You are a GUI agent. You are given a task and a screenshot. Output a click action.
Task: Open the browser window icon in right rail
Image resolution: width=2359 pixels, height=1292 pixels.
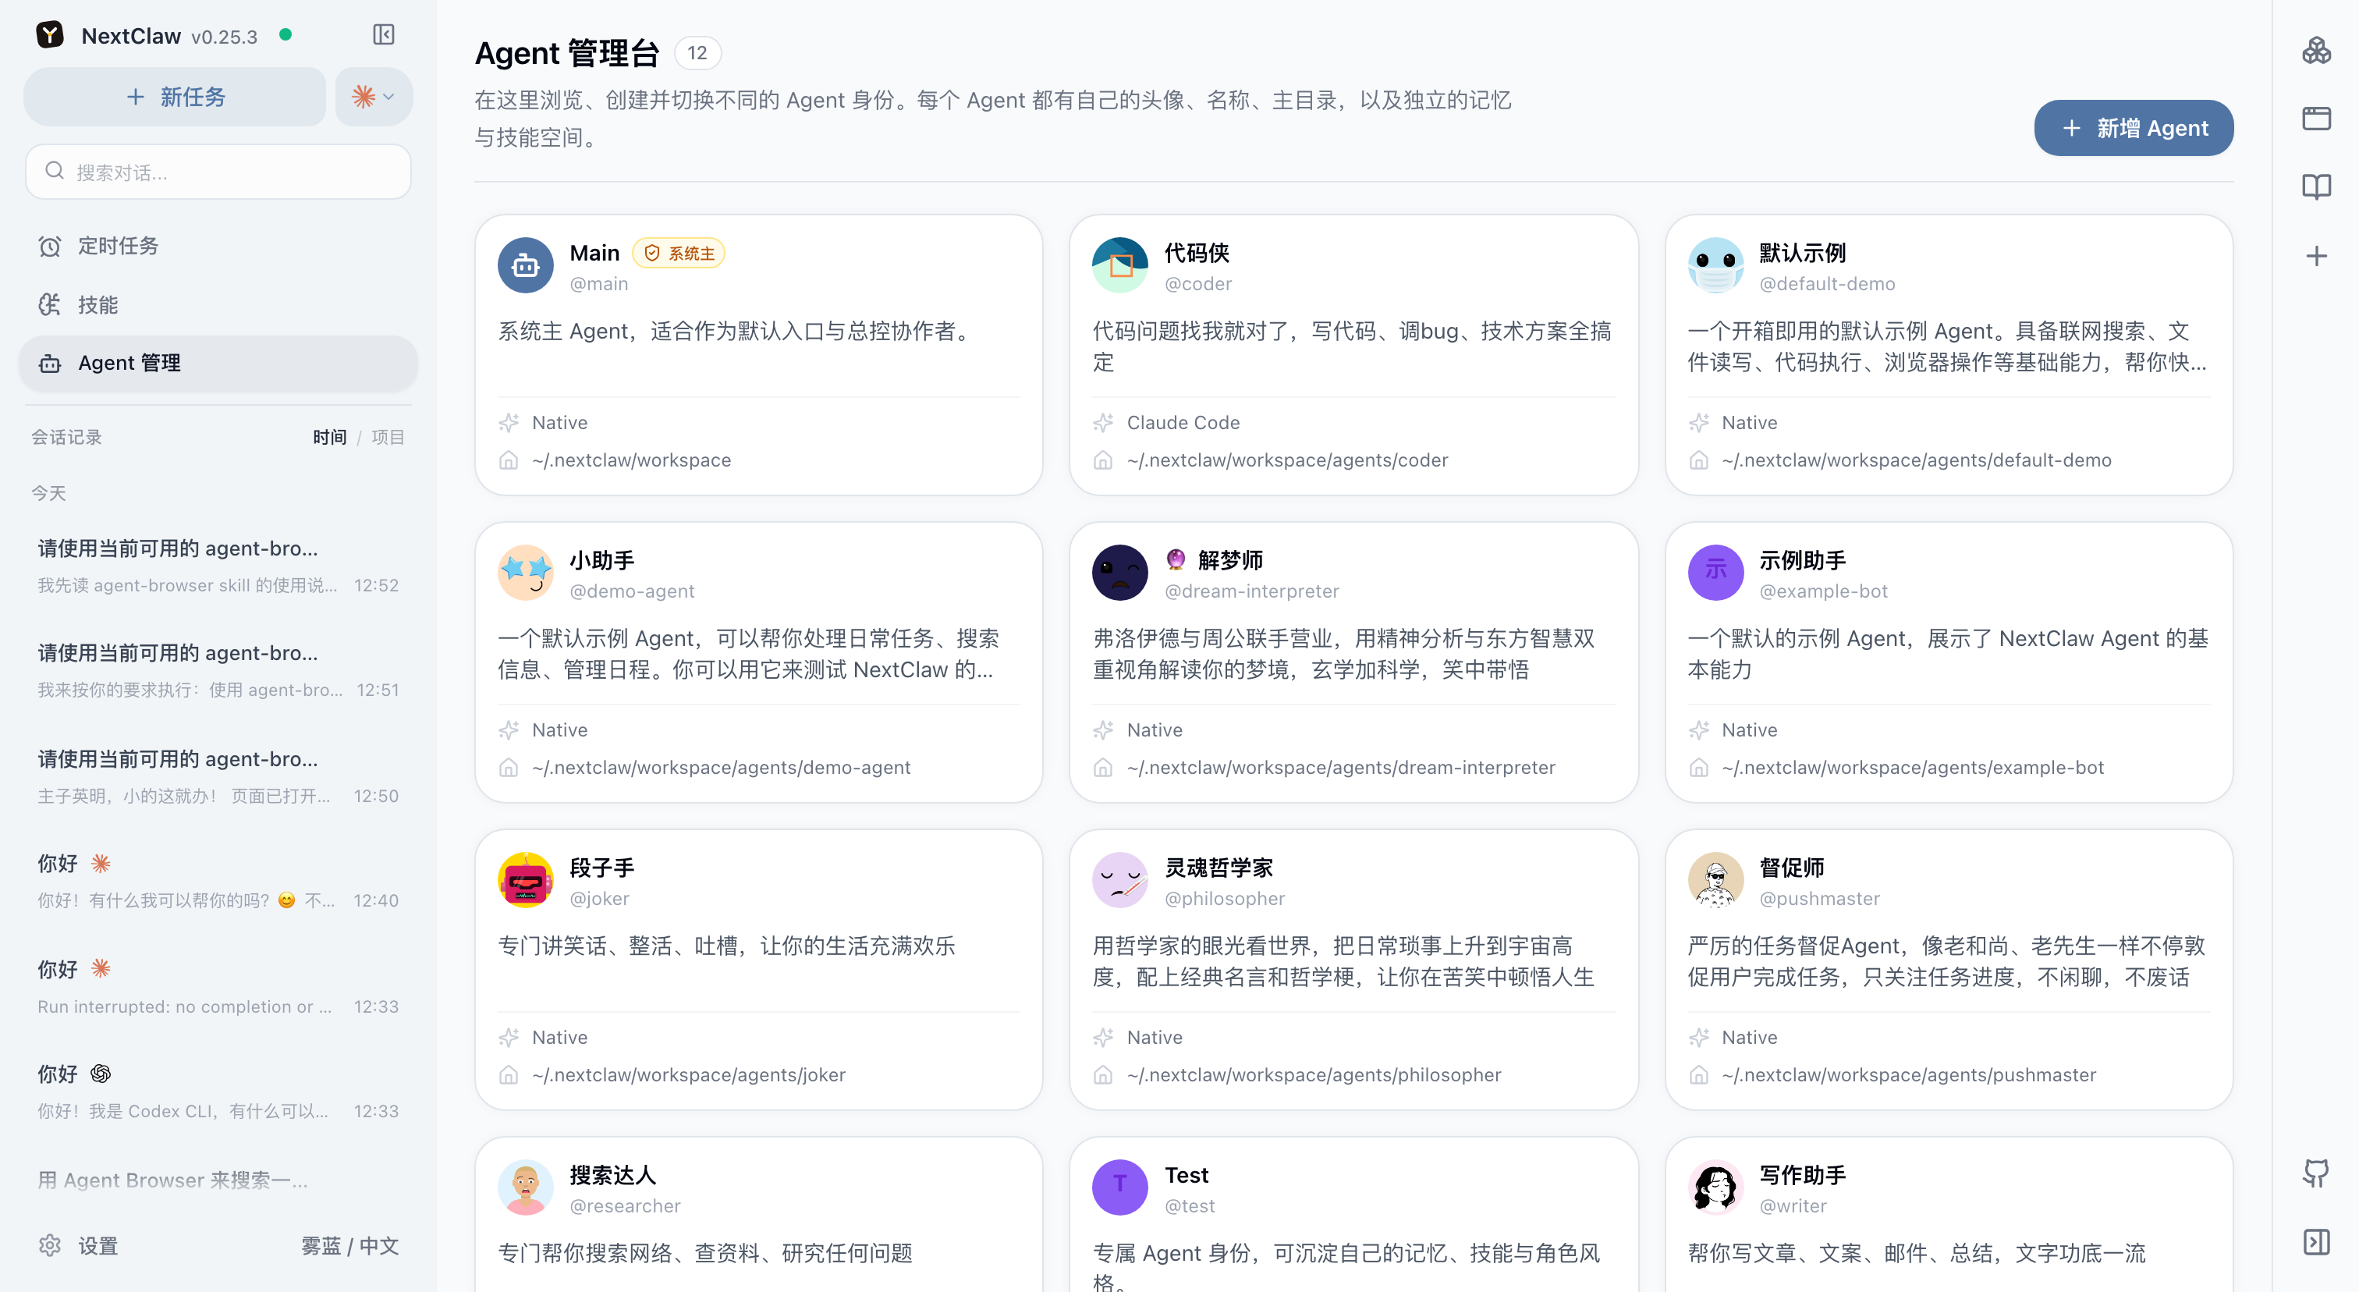click(2317, 118)
